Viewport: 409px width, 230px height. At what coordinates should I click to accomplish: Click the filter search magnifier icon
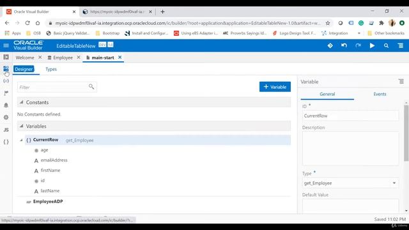pyautogui.click(x=91, y=87)
